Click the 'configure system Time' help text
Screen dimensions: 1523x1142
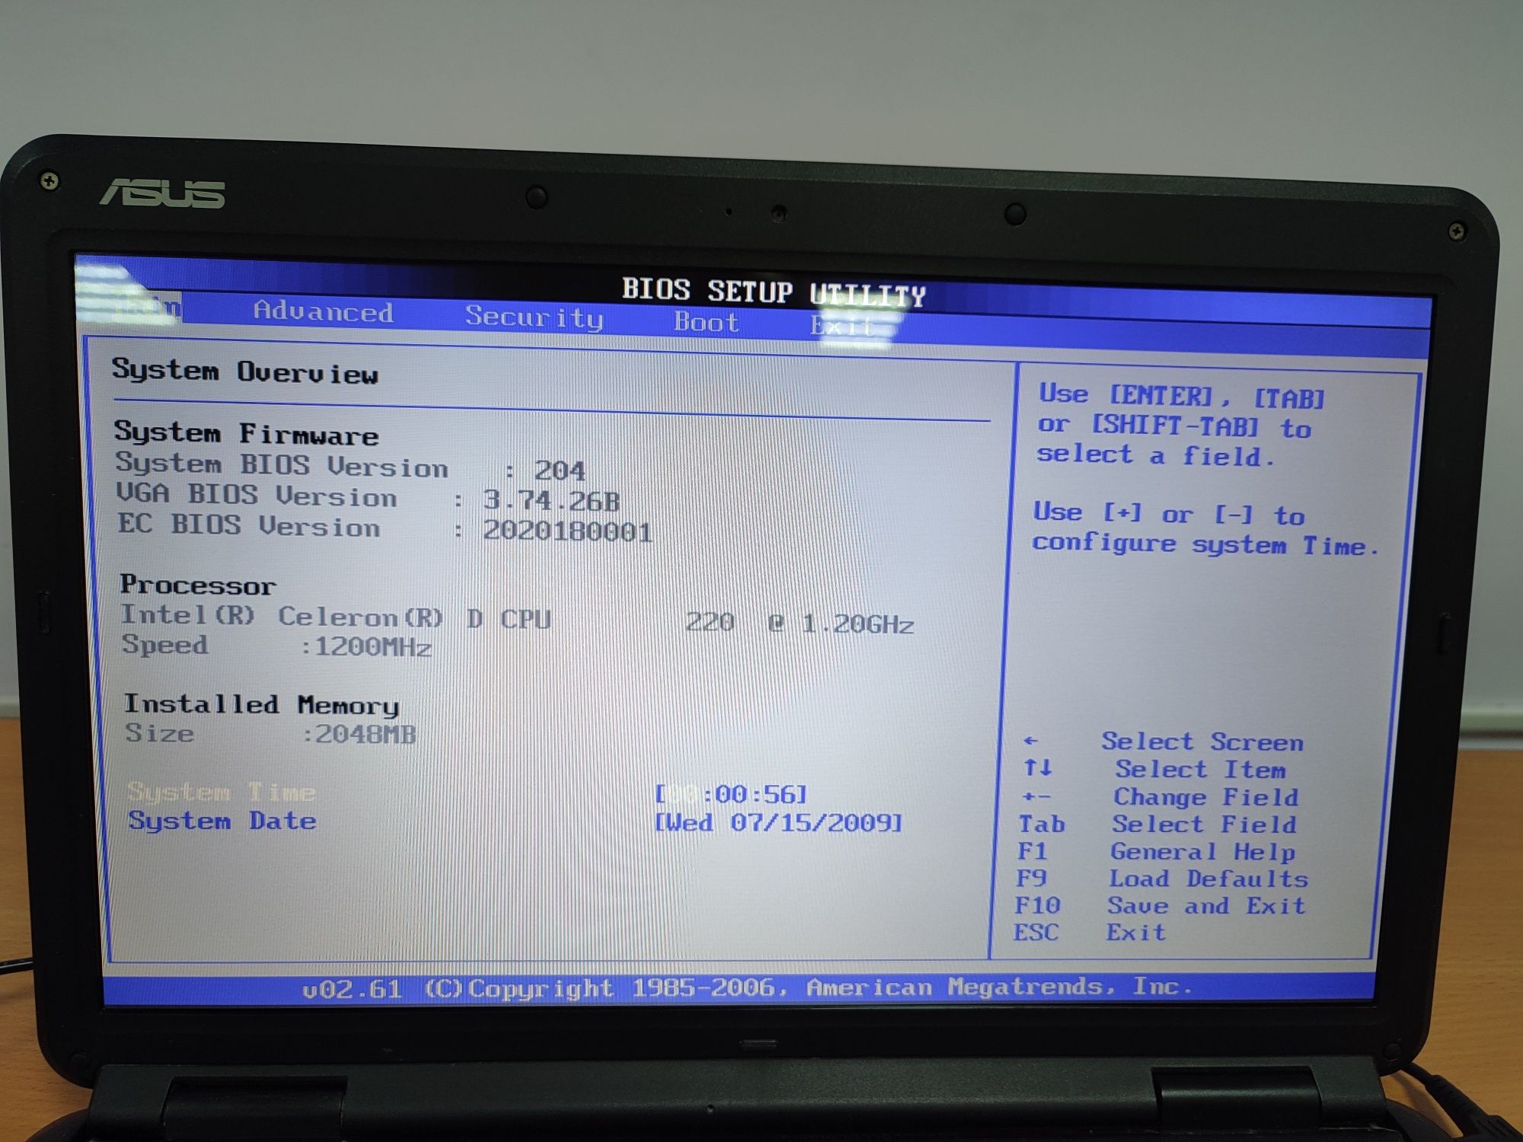click(x=1205, y=544)
